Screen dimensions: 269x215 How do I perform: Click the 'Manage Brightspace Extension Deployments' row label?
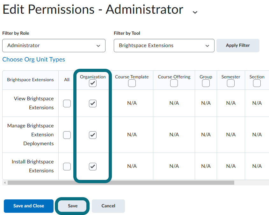click(31, 135)
